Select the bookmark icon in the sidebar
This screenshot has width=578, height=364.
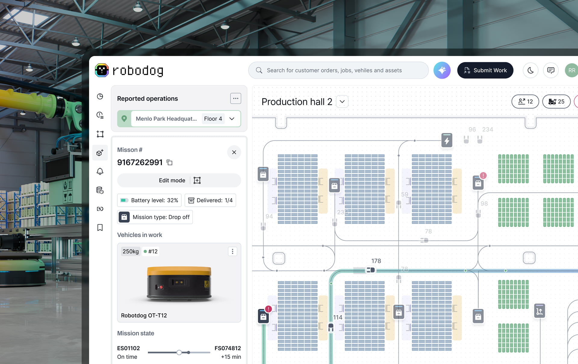coord(100,227)
